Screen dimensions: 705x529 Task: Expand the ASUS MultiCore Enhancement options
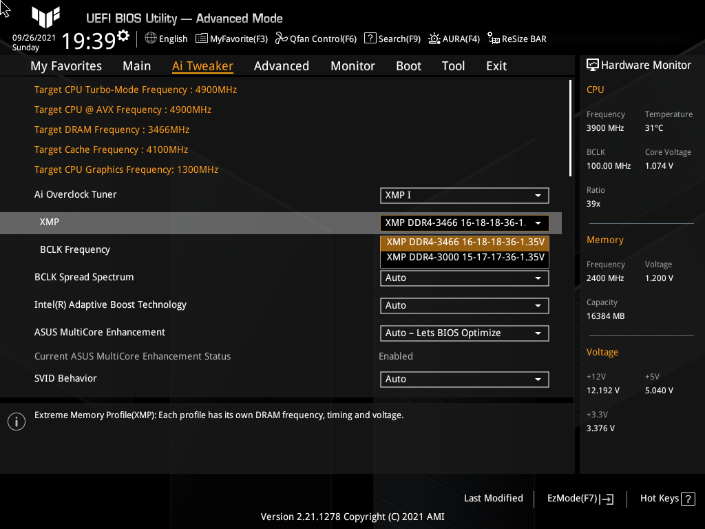coord(464,333)
